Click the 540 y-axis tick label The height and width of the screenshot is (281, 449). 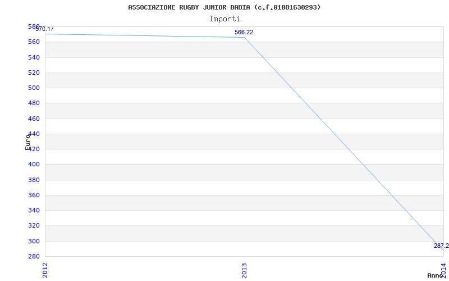(34, 57)
